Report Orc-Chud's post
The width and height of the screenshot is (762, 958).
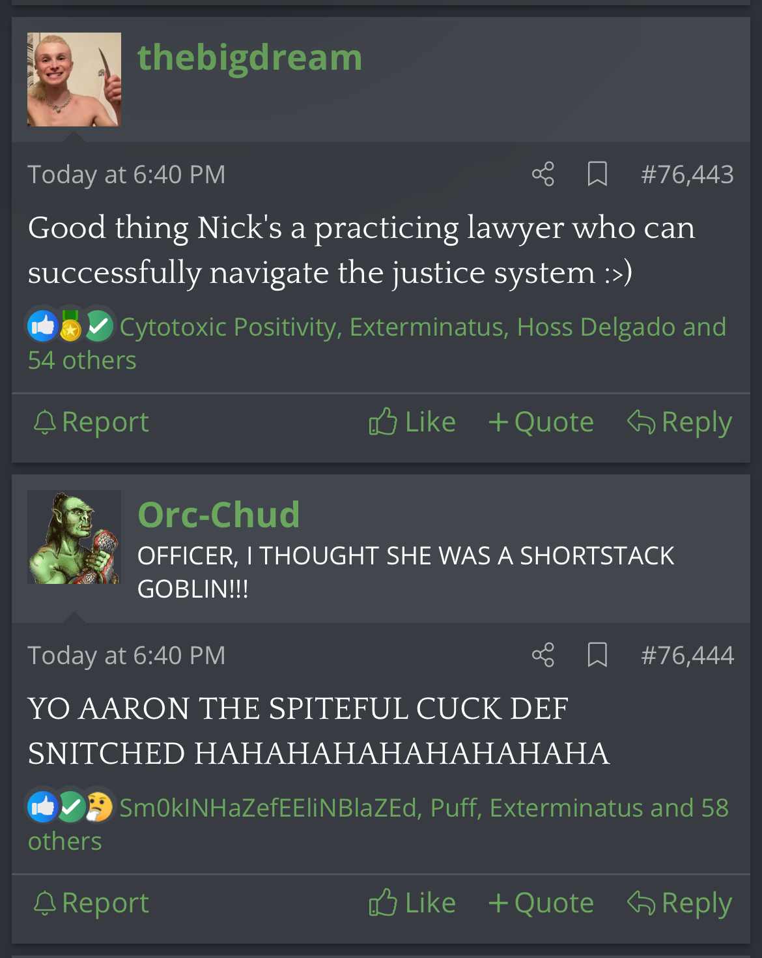pos(91,903)
